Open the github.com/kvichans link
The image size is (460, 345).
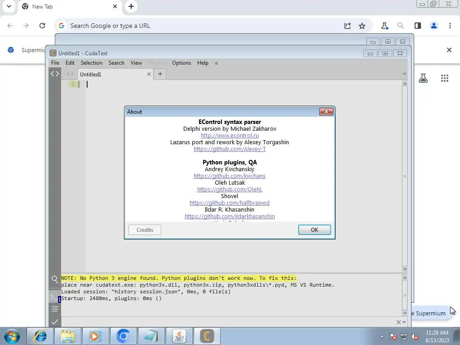click(x=230, y=176)
